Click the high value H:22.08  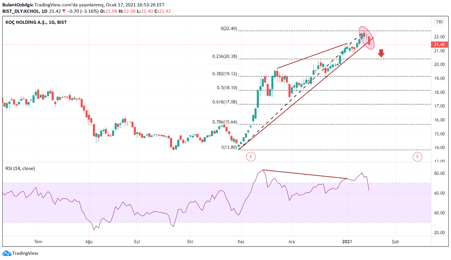click(x=128, y=11)
